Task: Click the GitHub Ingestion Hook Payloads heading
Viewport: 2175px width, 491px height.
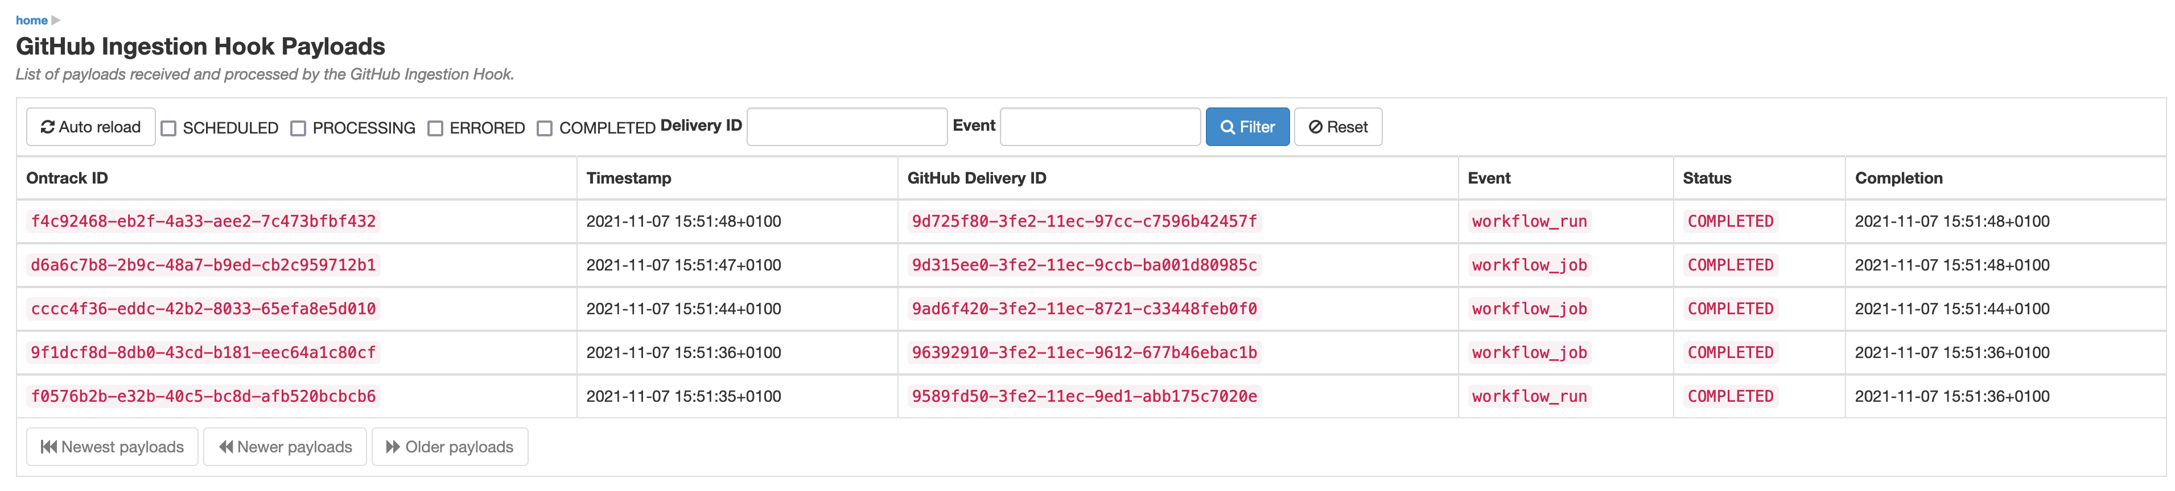Action: point(200,47)
